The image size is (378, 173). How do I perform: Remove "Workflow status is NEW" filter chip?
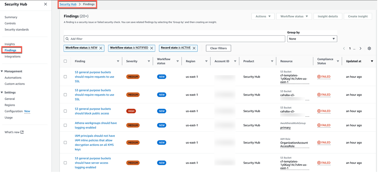[101, 48]
